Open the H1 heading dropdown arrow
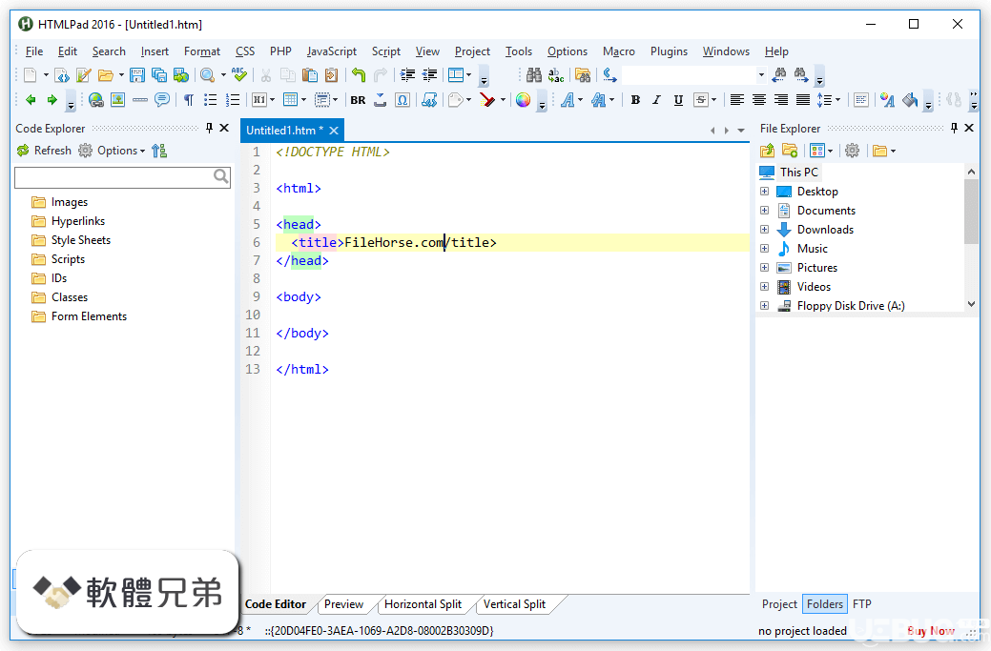The height and width of the screenshot is (651, 991). point(273,100)
